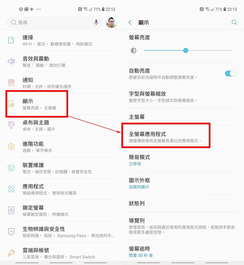Open 連接 settings via its icon
Viewport: 244px width, 265px height.
[x=11, y=40]
